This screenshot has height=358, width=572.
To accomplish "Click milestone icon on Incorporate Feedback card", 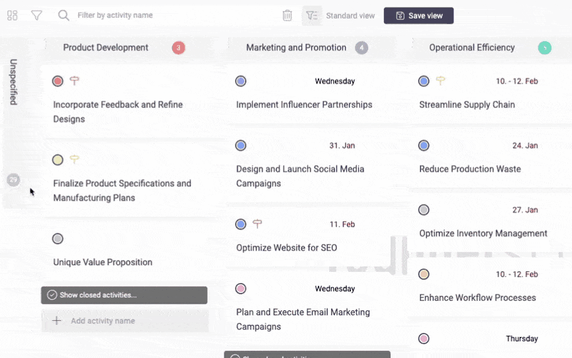I will pos(74,81).
